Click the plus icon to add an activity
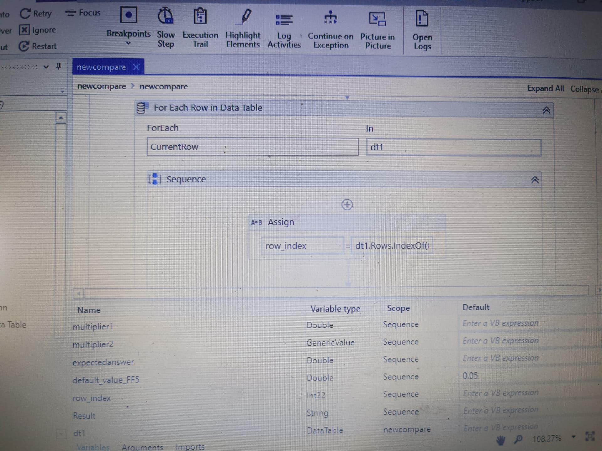 click(347, 205)
